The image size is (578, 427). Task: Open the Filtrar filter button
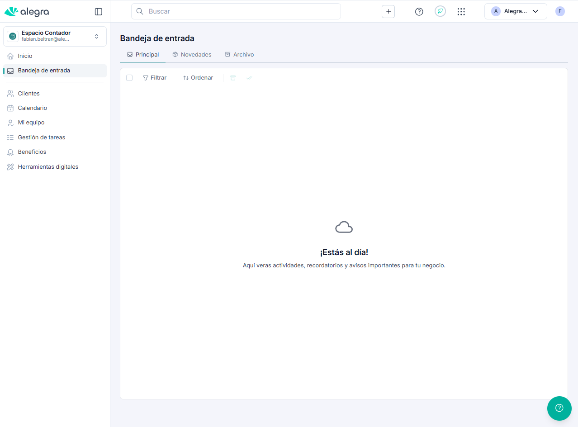155,78
